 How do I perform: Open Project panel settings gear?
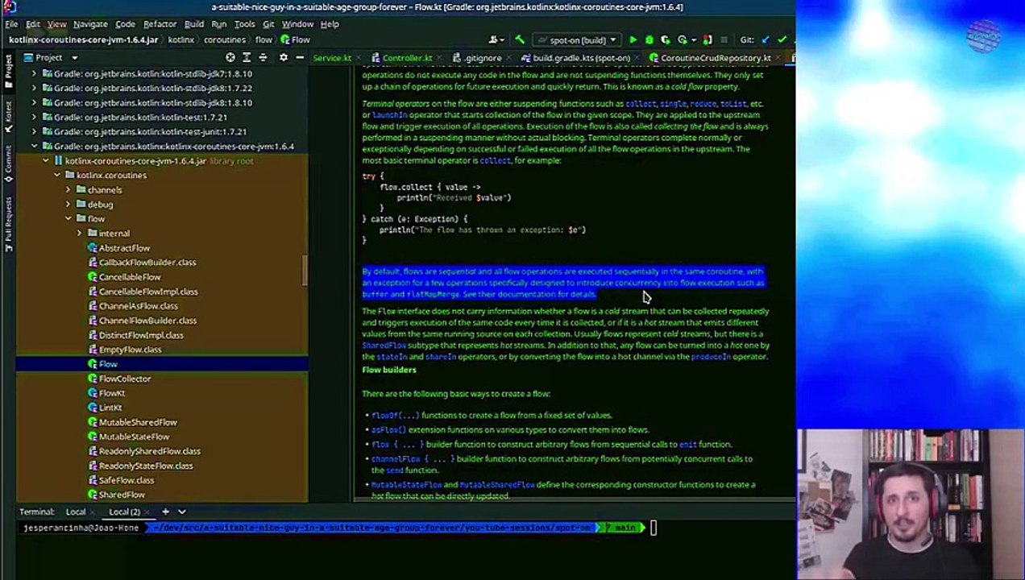[x=283, y=57]
